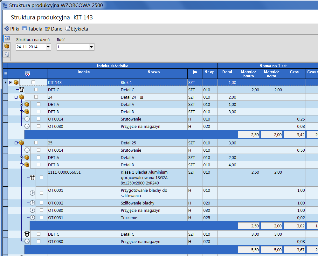Expand DET A node with Detal 1,00
The image size is (318, 256).
[22, 105]
